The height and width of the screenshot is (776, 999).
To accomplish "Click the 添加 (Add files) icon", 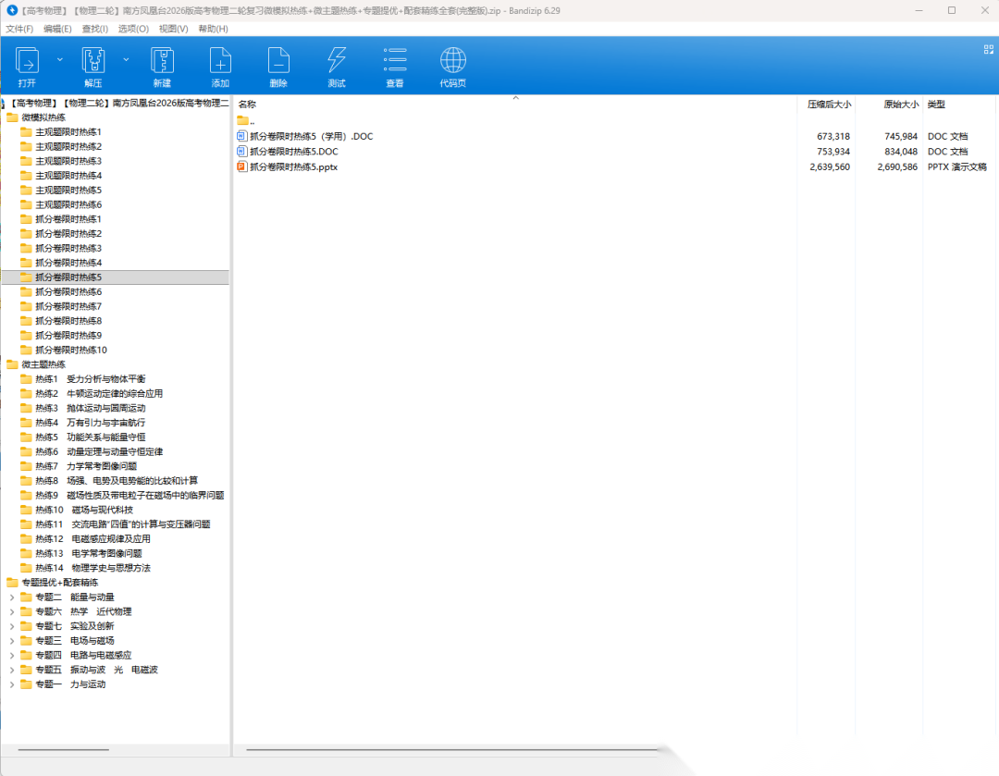I will coord(220,62).
